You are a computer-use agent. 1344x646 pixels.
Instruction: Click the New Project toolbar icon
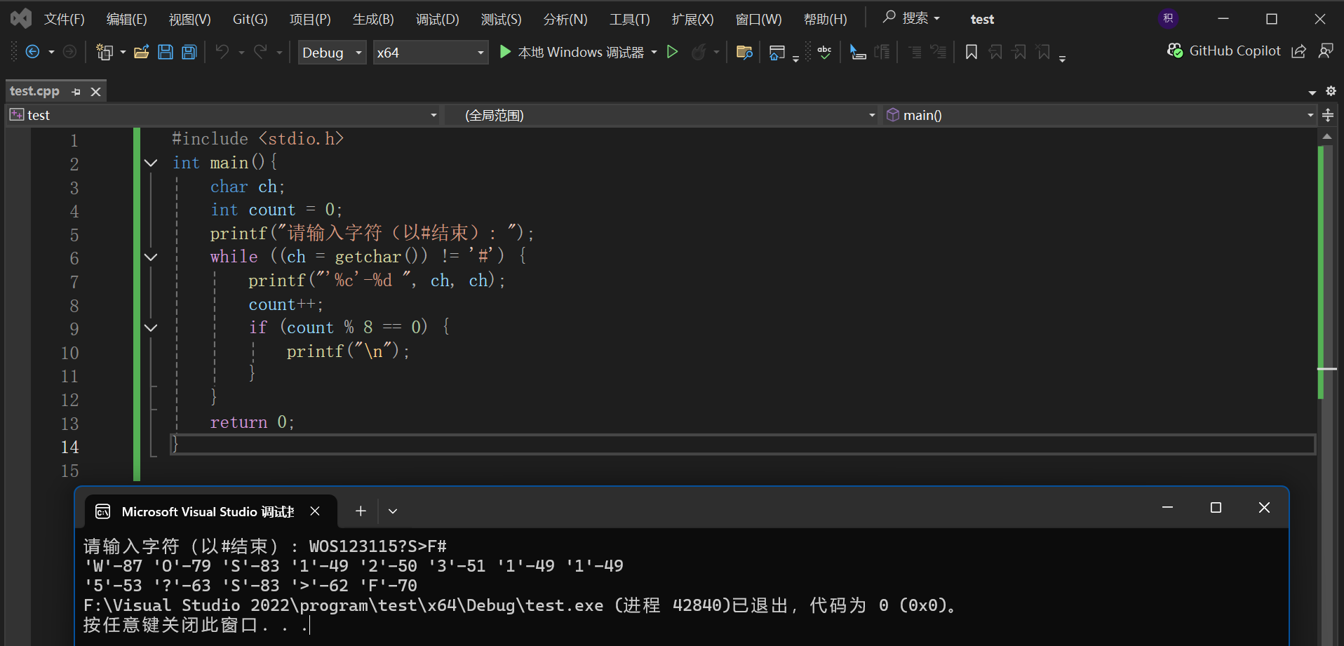(105, 52)
